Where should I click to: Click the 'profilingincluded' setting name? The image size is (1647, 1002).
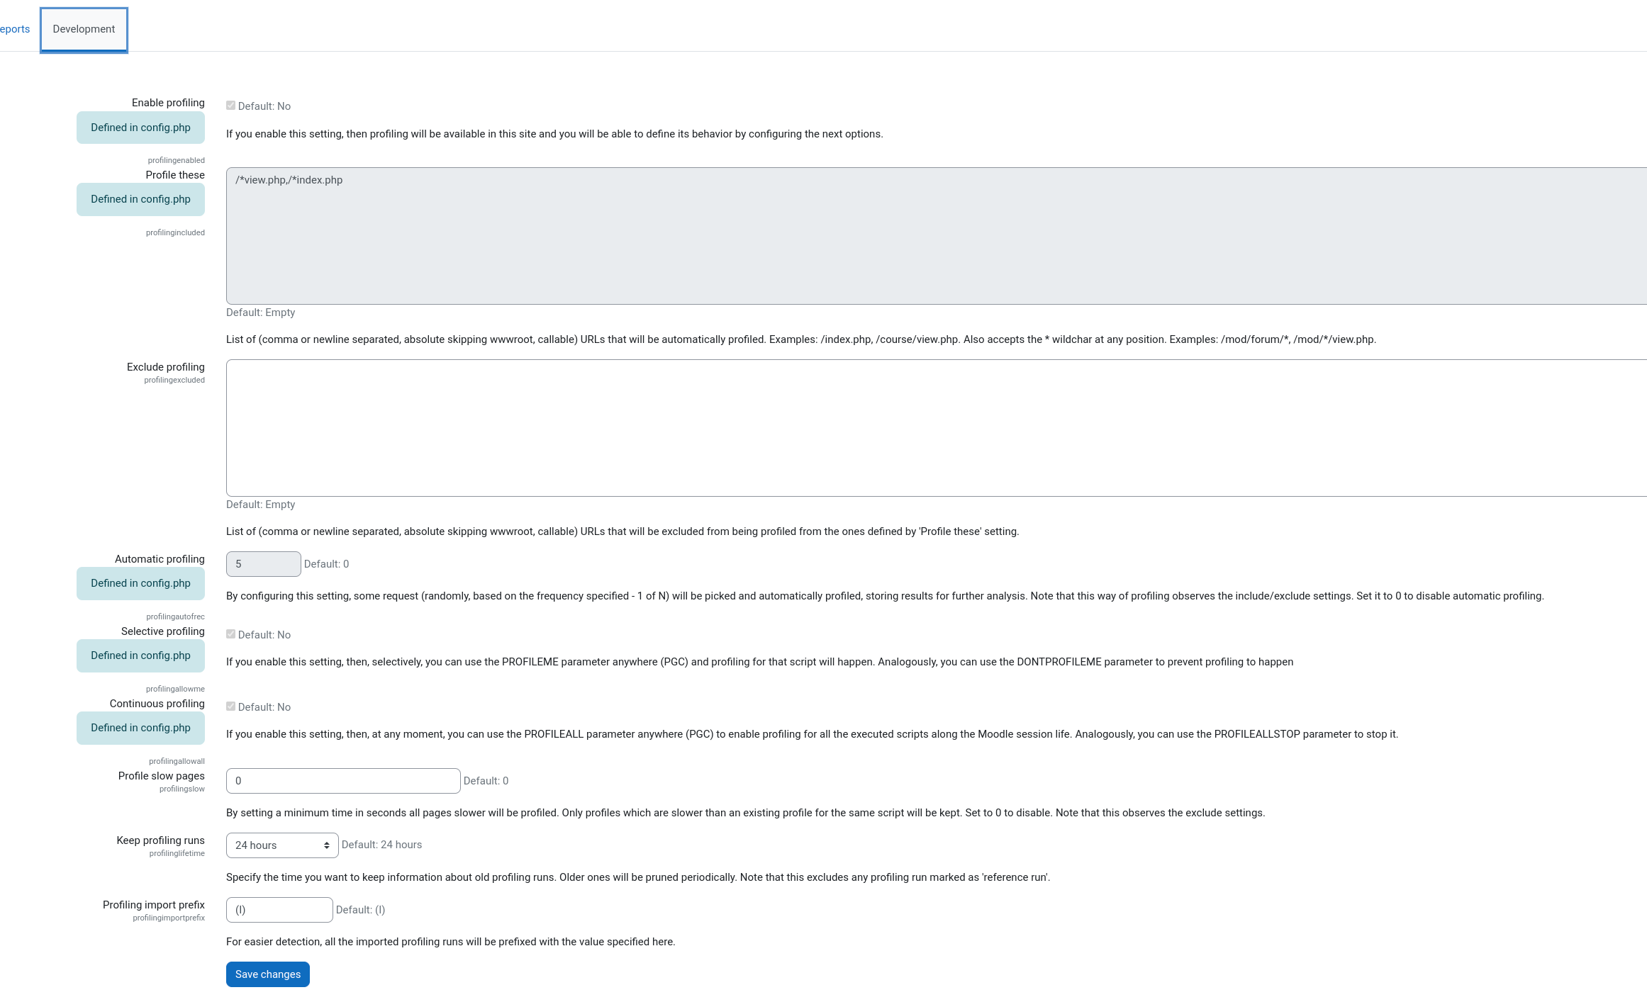click(175, 232)
